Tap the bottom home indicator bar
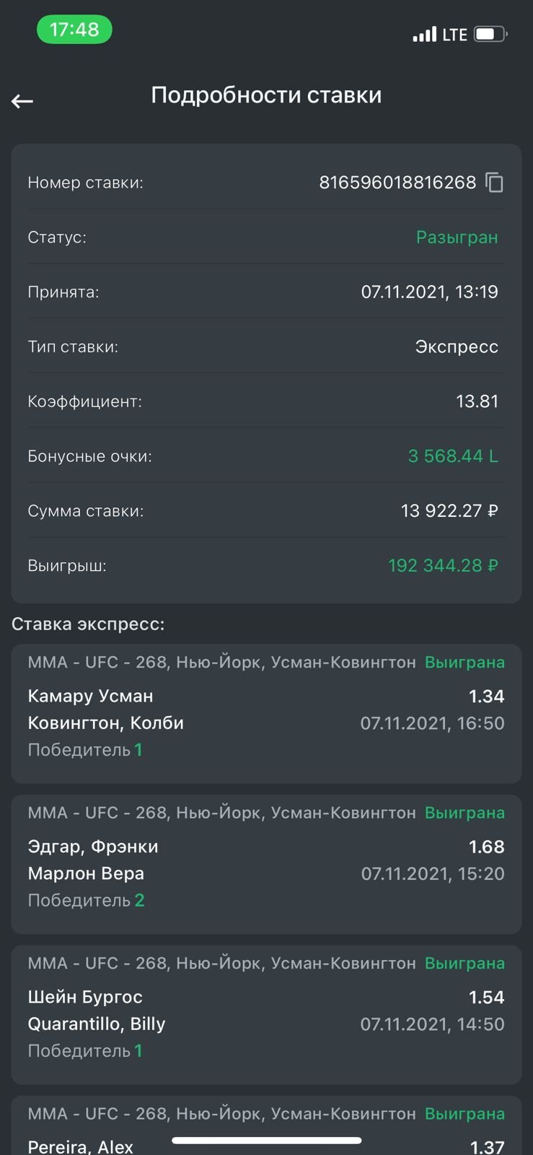Viewport: 533px width, 1155px height. point(266,1141)
